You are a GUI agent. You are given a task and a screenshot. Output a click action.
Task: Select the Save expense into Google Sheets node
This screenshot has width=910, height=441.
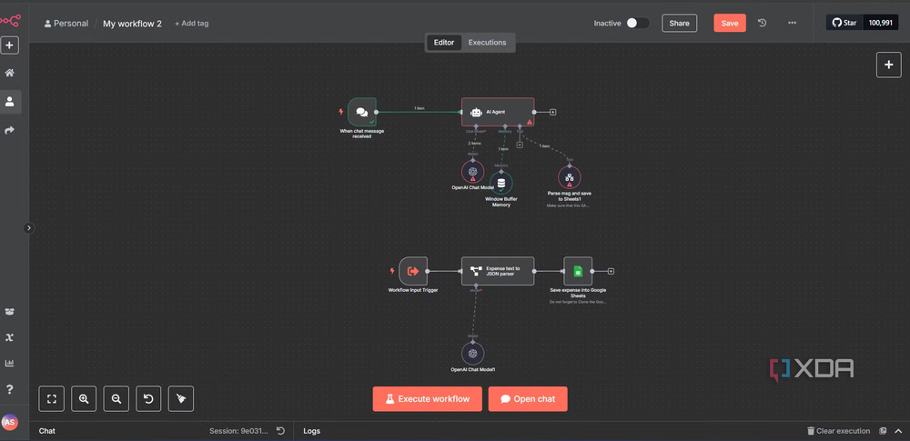click(578, 271)
